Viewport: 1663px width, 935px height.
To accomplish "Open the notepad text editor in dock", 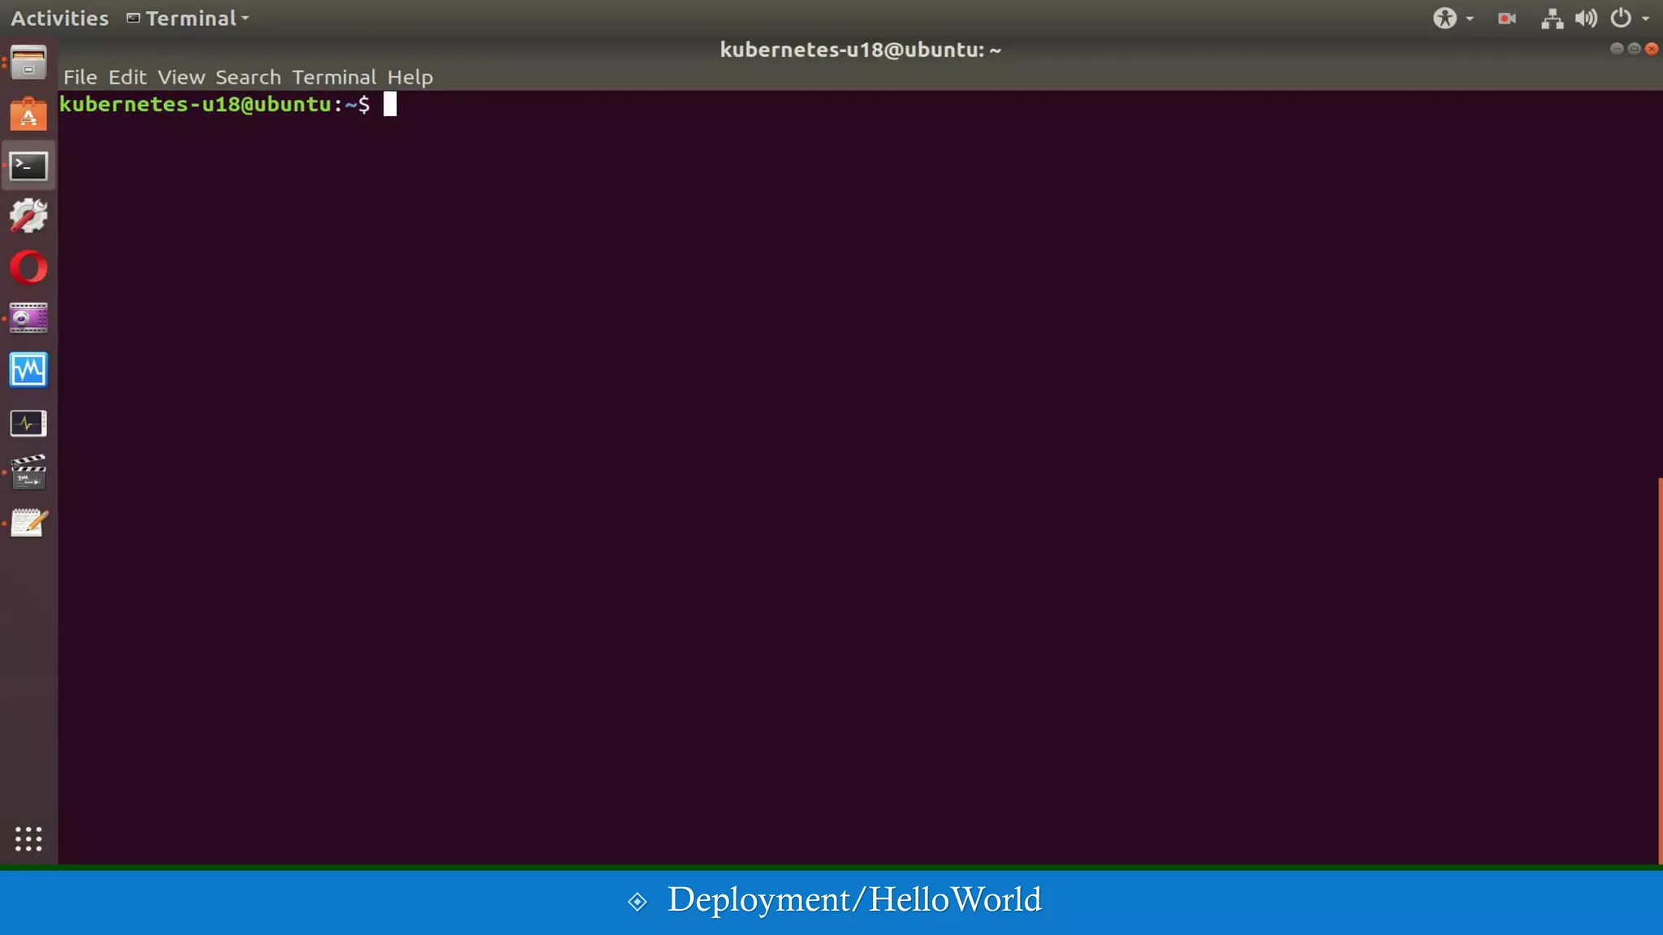I will 28,524.
